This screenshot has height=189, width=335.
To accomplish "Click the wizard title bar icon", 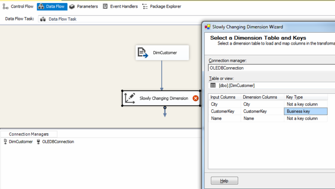I will pyautogui.click(x=207, y=27).
